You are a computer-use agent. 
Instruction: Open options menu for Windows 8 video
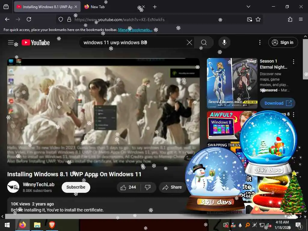pos(294,115)
